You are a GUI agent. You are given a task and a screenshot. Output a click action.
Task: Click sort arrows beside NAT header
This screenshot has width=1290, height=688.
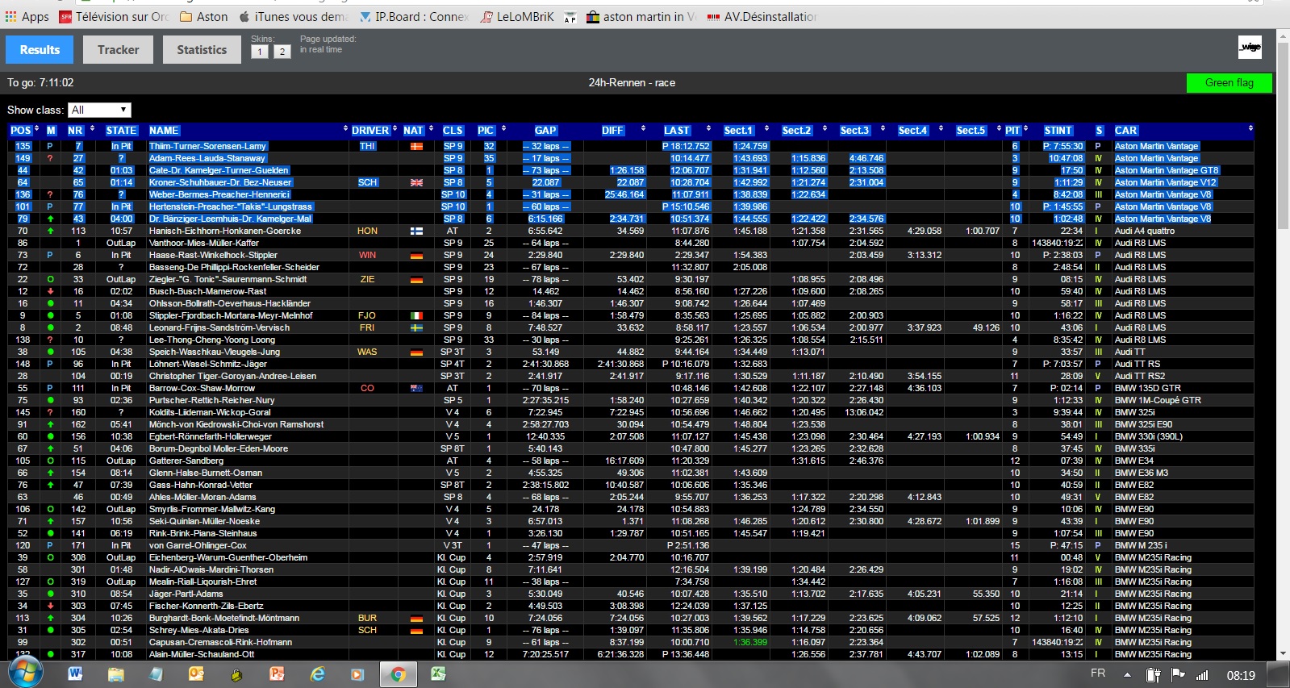(x=431, y=129)
